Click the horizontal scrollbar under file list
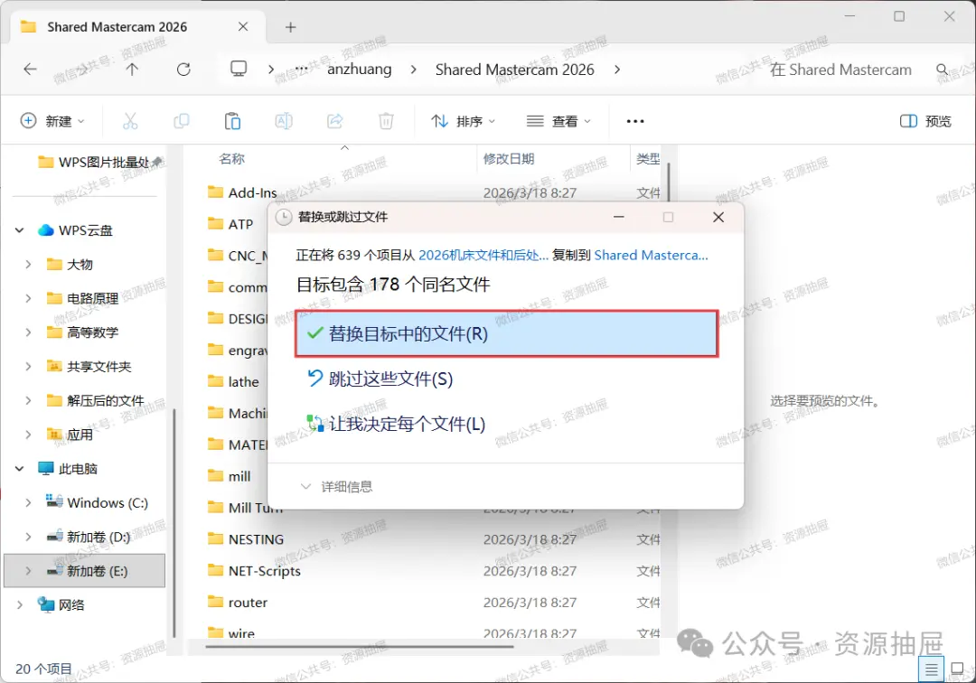The width and height of the screenshot is (976, 683). [359, 647]
